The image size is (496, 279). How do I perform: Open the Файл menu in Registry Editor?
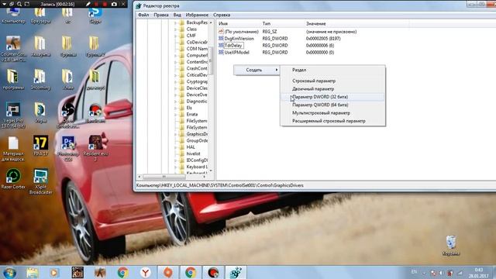coord(143,15)
